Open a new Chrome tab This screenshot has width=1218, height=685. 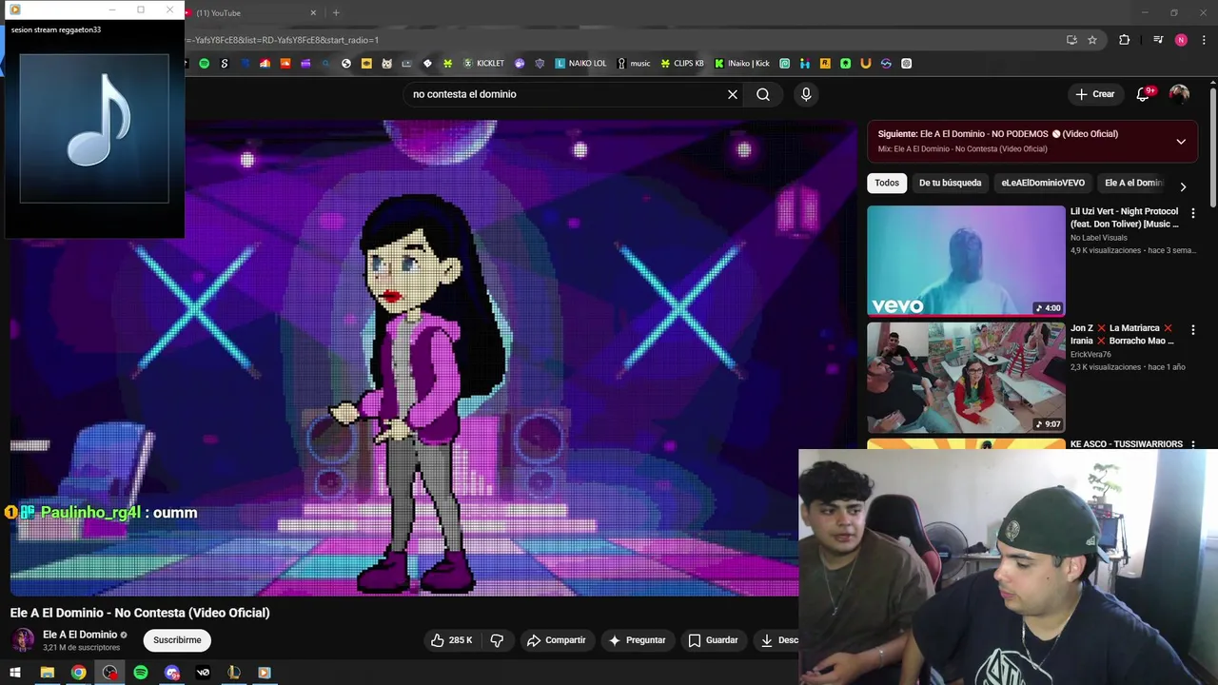point(336,12)
